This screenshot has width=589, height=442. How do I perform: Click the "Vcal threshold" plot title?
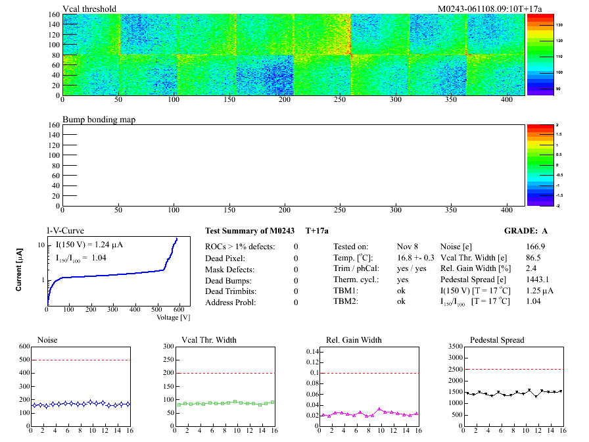click(89, 9)
